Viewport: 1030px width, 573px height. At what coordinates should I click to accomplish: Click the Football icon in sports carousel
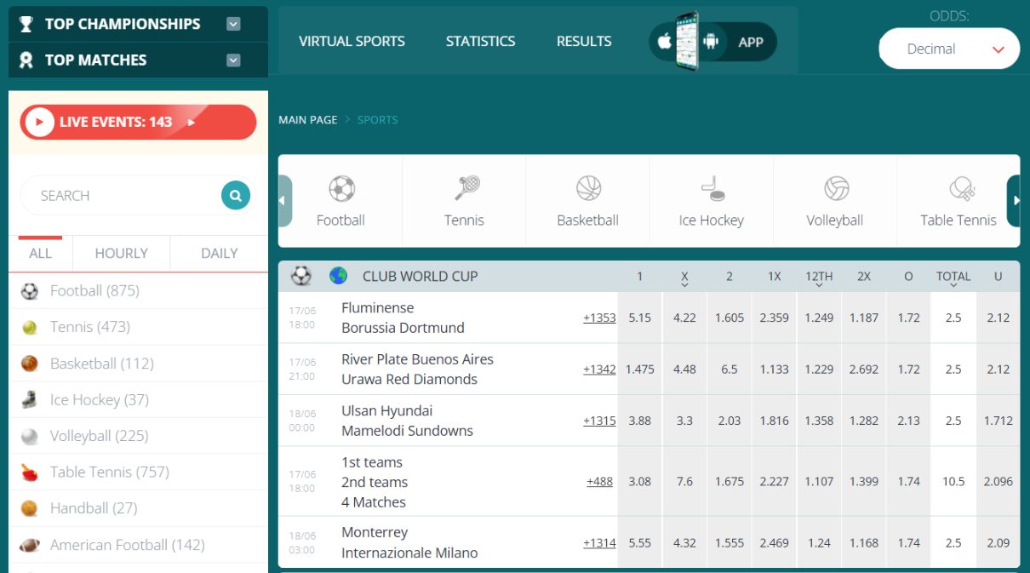[x=341, y=188]
